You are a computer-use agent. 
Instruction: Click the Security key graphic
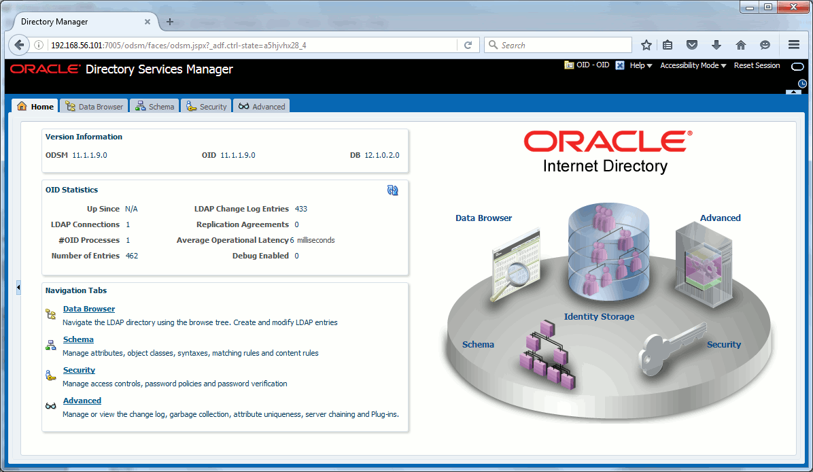pyautogui.click(x=672, y=348)
